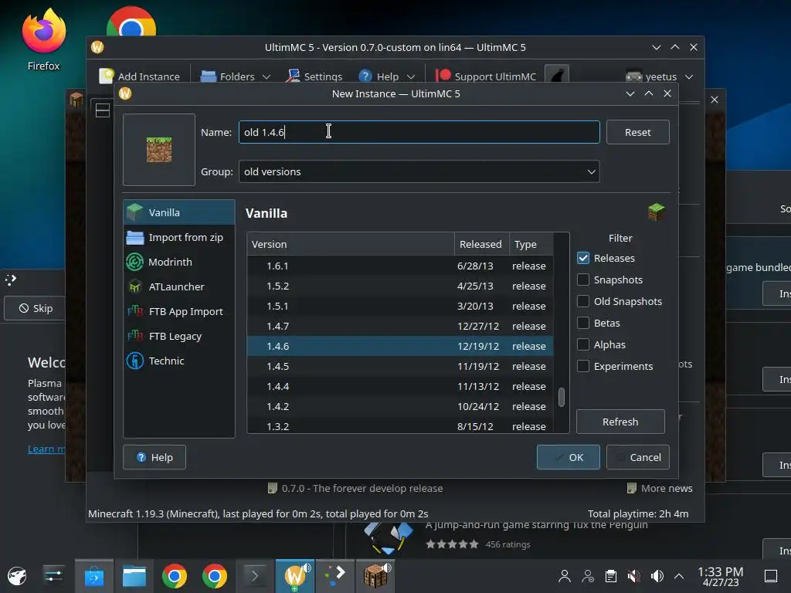Screen dimensions: 791x593
Task: Click the version list scrollbar handle
Action: 561,397
